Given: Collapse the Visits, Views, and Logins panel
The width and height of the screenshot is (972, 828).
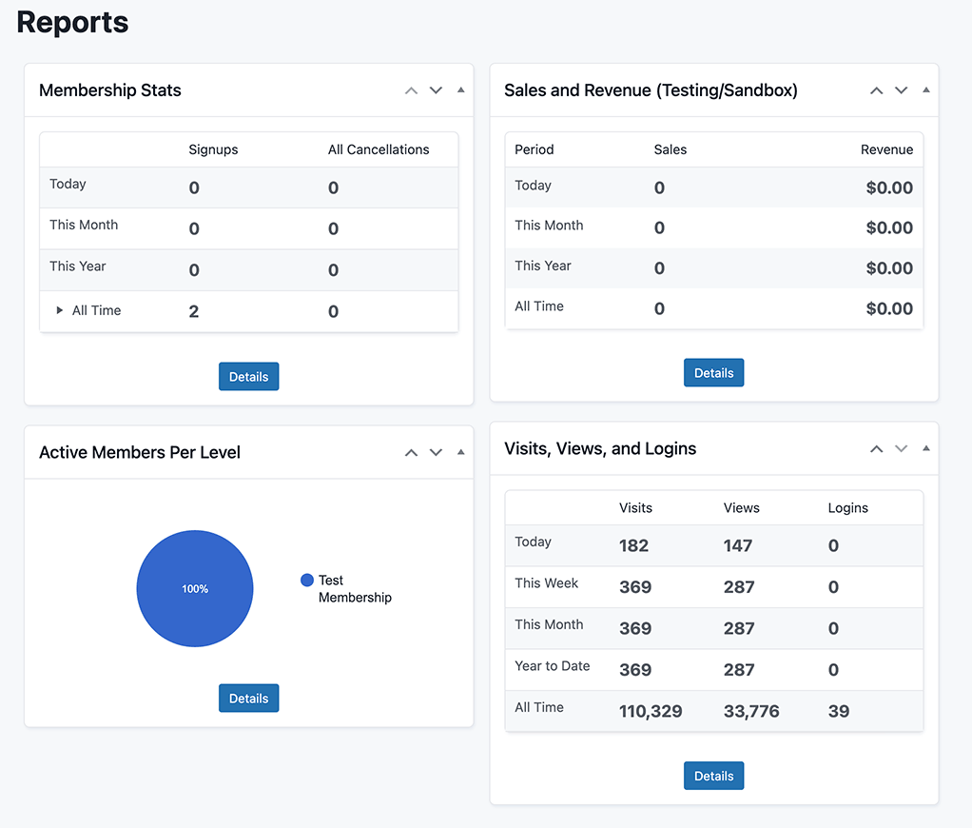Looking at the screenshot, I should click(926, 448).
